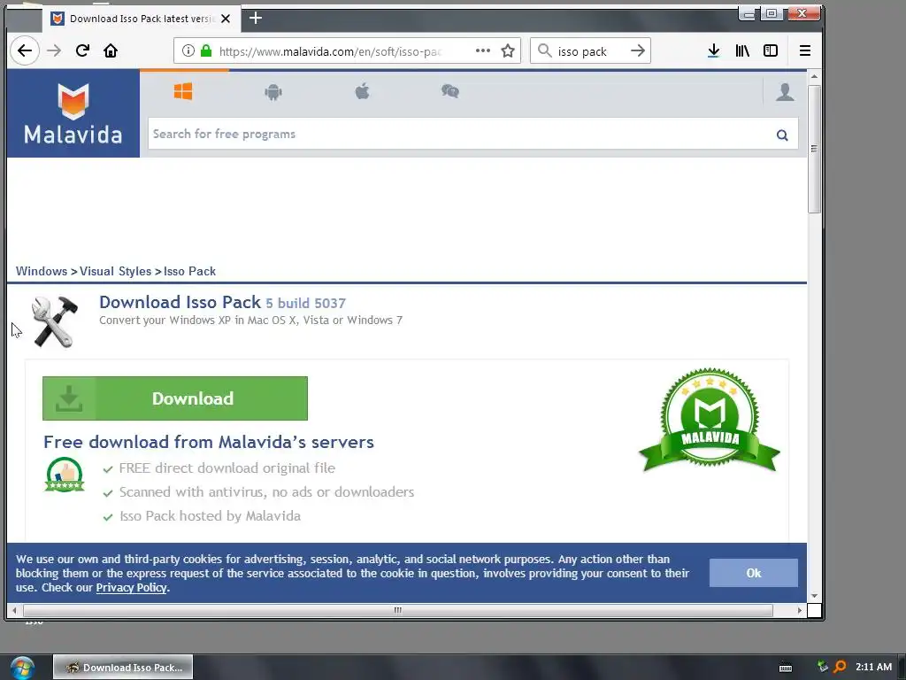This screenshot has height=680, width=906.
Task: Click Scanned with antivirus text line
Action: click(266, 492)
